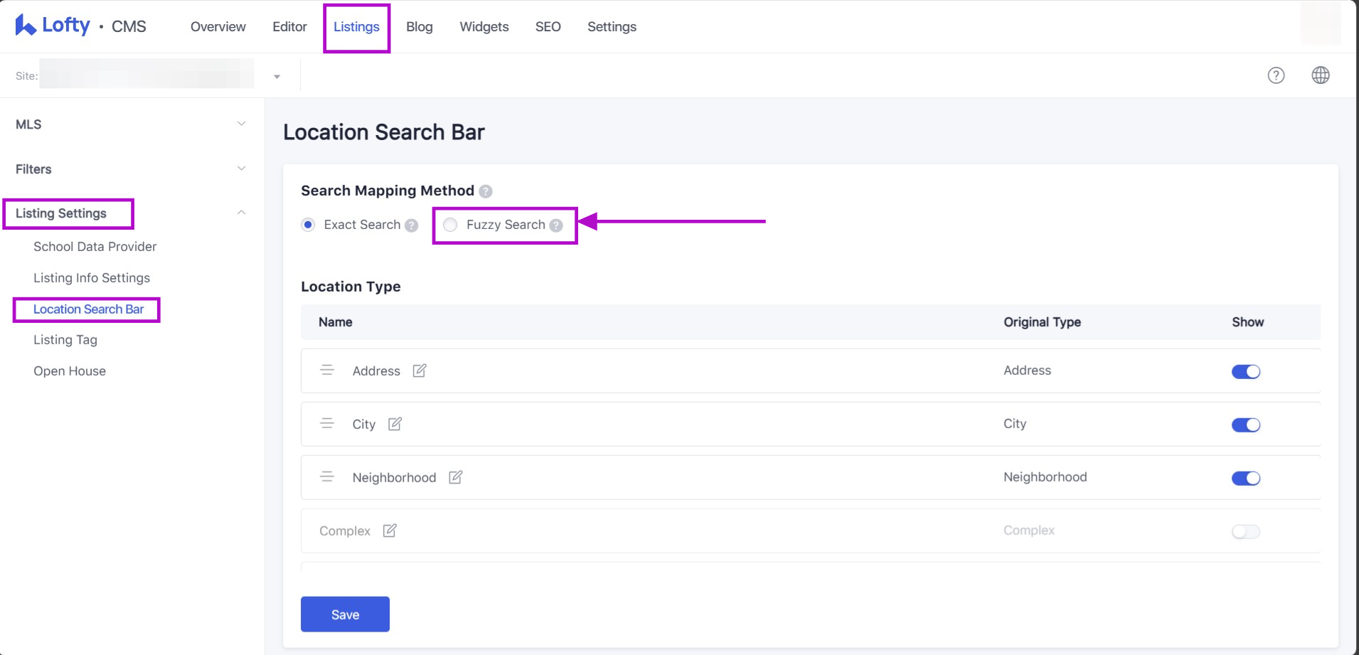The width and height of the screenshot is (1359, 655).
Task: Open the help question mark icon
Action: point(1276,75)
